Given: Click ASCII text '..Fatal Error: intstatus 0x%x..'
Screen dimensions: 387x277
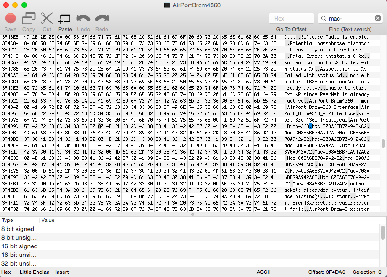Looking at the screenshot, I should [327, 56].
